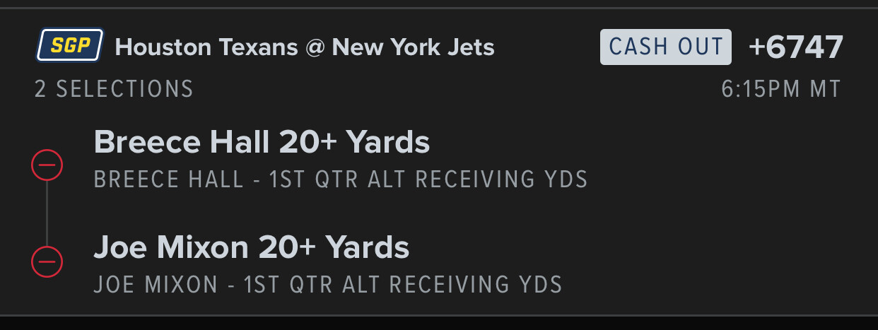Click the 6:15PM MT game time
This screenshot has height=330, width=878.
781,89
